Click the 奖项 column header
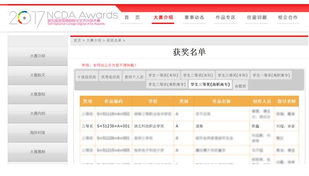The image size is (309, 176). point(87,101)
